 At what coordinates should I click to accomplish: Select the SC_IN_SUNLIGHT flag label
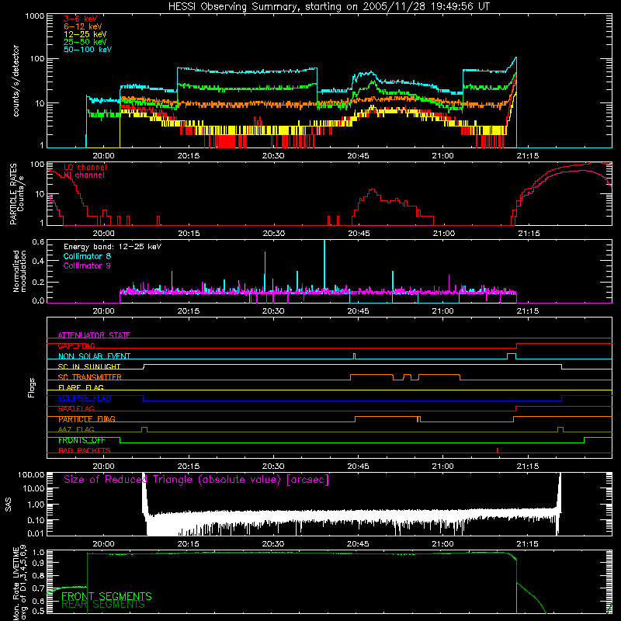89,366
